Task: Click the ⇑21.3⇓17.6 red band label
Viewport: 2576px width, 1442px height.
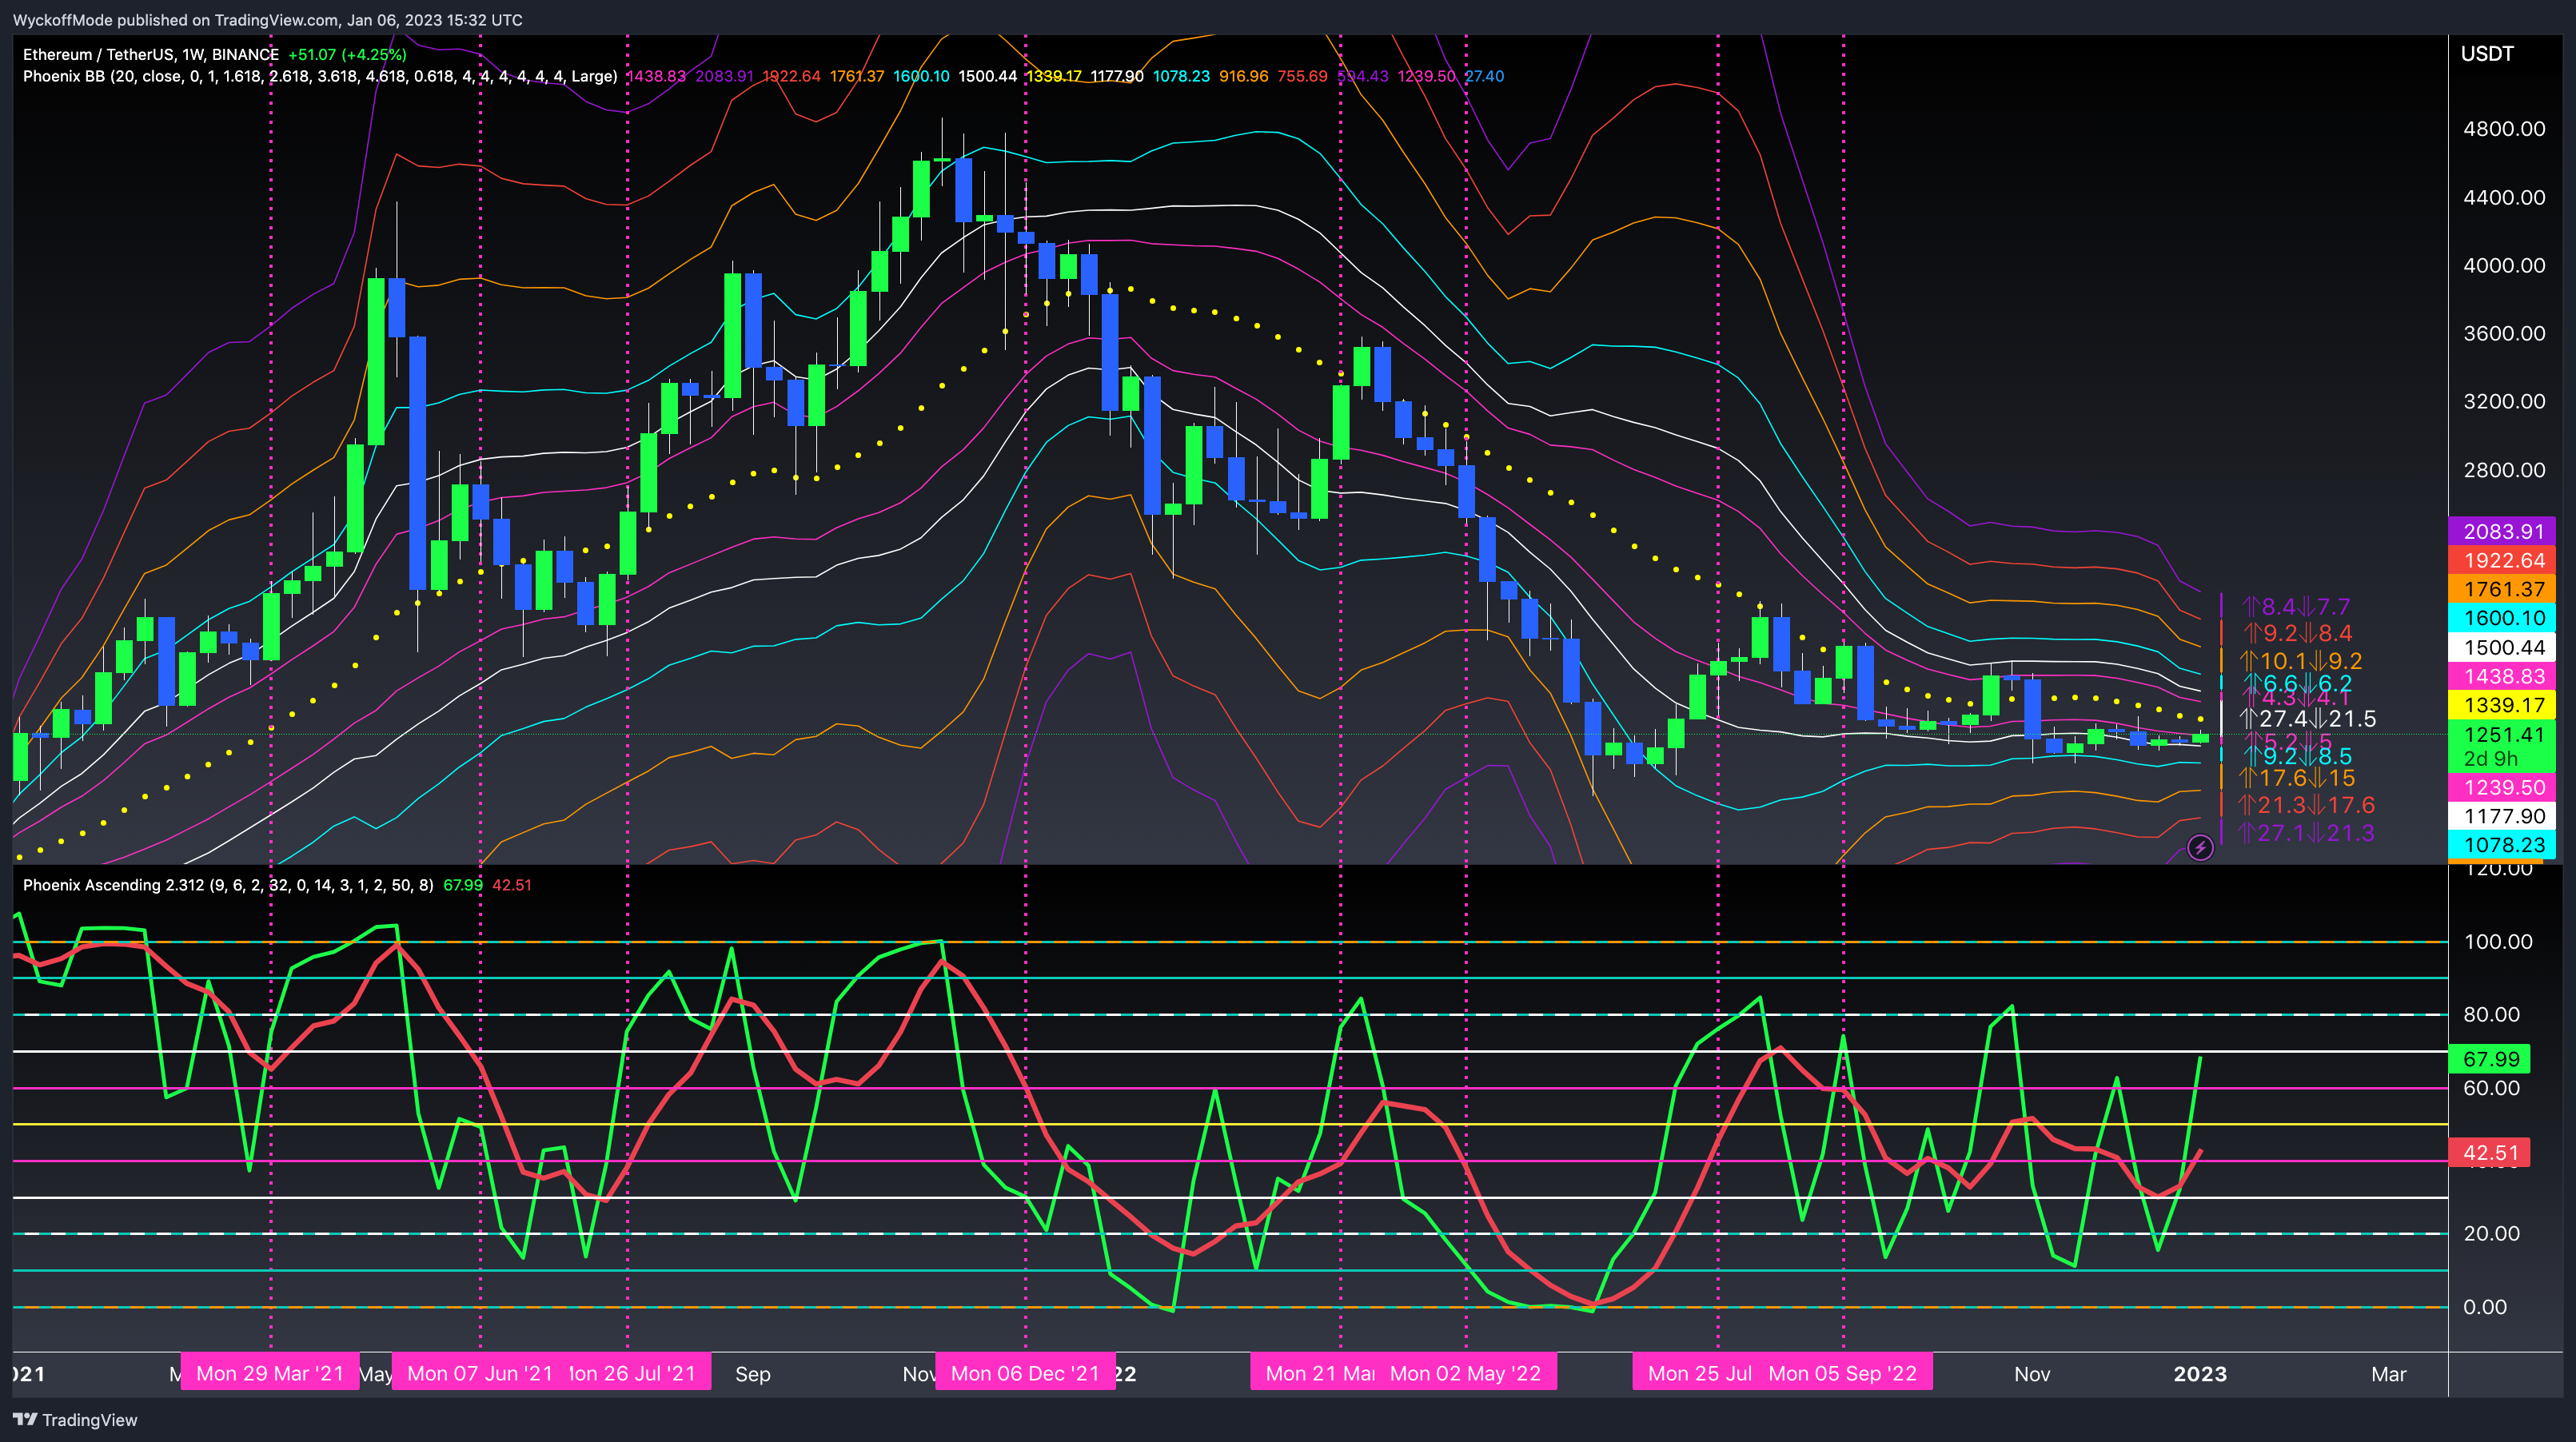Action: pyautogui.click(x=2306, y=806)
